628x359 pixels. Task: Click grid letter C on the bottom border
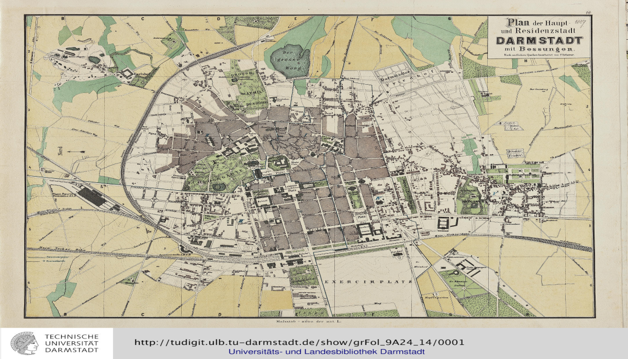tap(142, 314)
